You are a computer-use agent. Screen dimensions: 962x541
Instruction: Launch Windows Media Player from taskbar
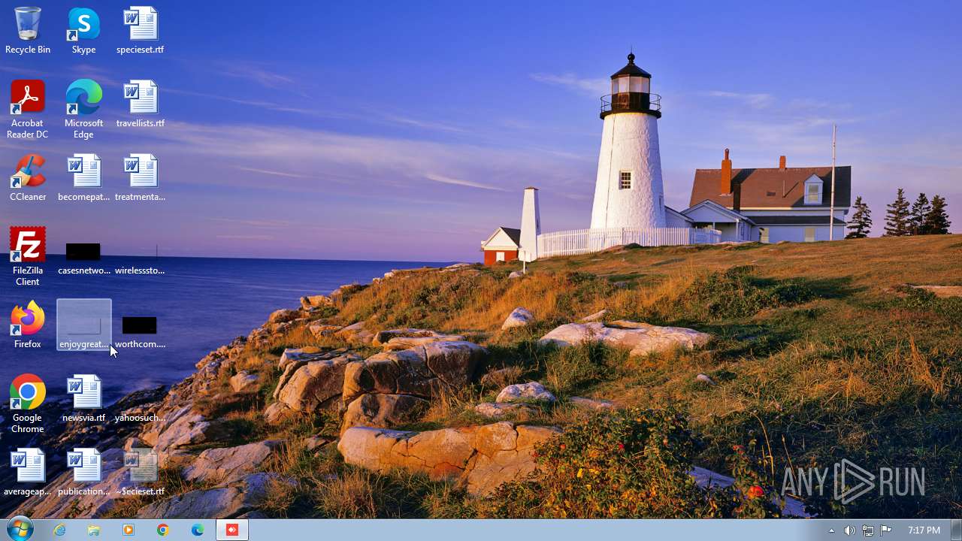129,530
